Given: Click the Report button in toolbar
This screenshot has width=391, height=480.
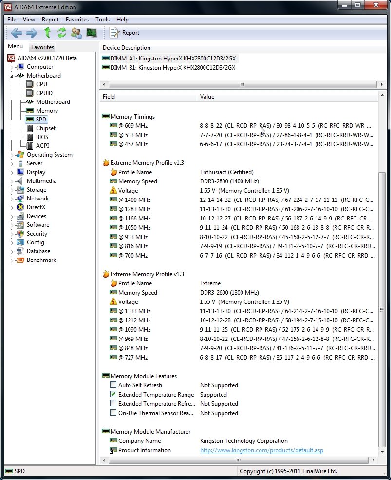Looking at the screenshot, I should click(125, 33).
